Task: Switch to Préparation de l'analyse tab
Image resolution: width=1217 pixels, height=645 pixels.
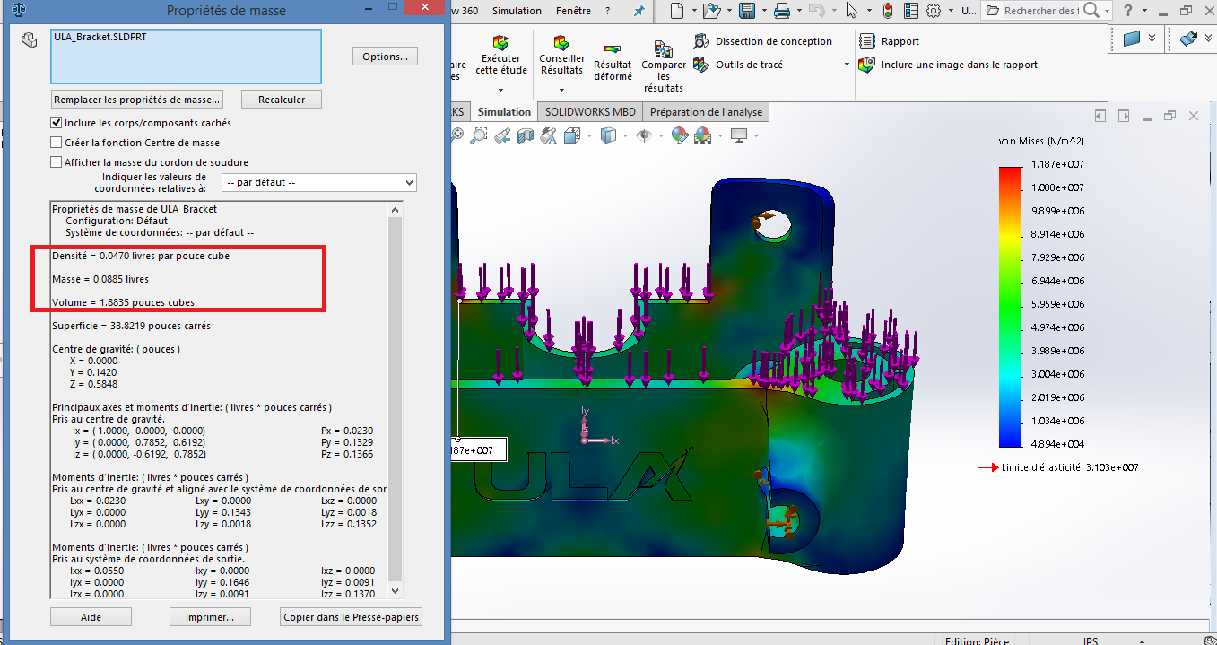Action: point(706,112)
